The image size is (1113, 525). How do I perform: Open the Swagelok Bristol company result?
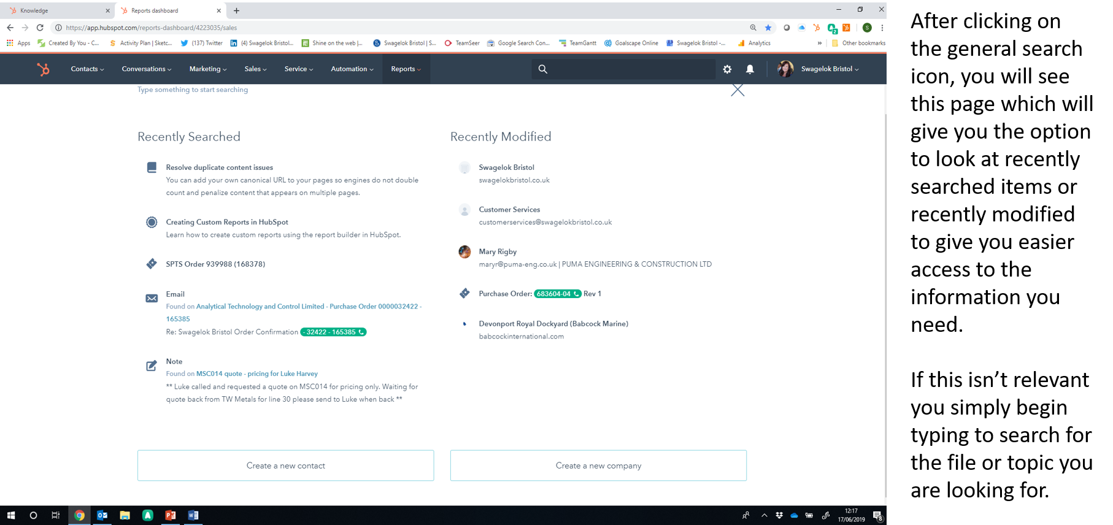(x=506, y=167)
